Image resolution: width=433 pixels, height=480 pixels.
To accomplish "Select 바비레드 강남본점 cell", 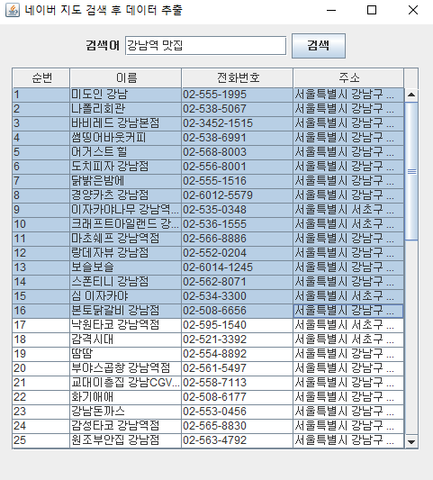I will (x=126, y=123).
